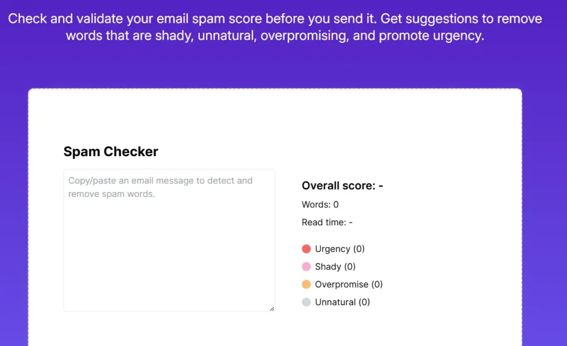Click the gray Unnatural indicator dot
Image resolution: width=567 pixels, height=346 pixels.
click(306, 302)
